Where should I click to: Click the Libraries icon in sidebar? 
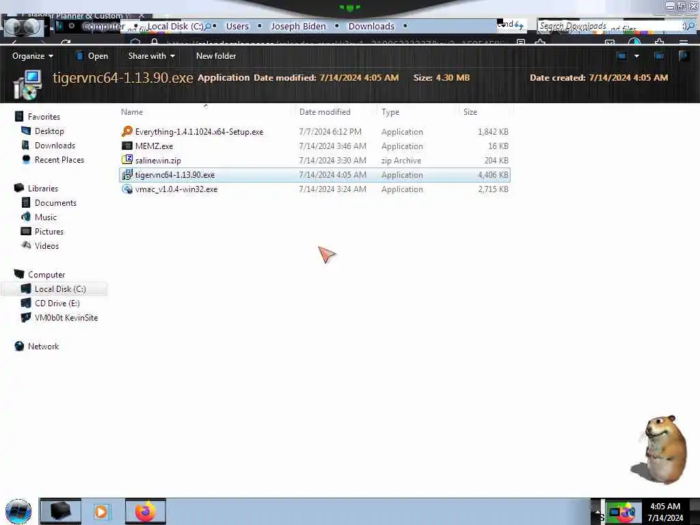coord(18,188)
